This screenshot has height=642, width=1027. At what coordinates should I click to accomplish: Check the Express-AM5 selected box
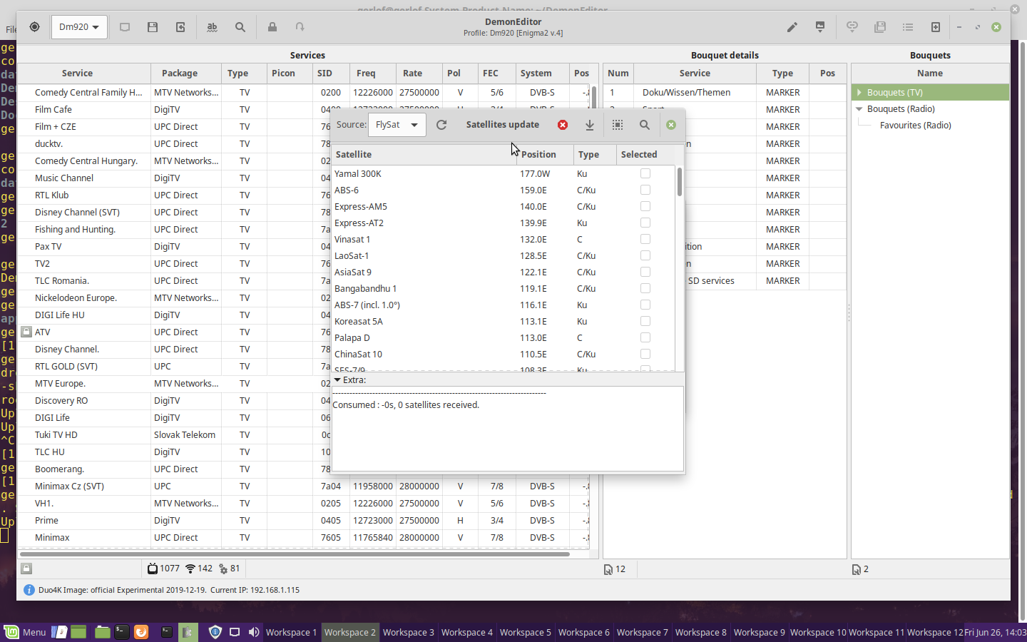click(645, 206)
